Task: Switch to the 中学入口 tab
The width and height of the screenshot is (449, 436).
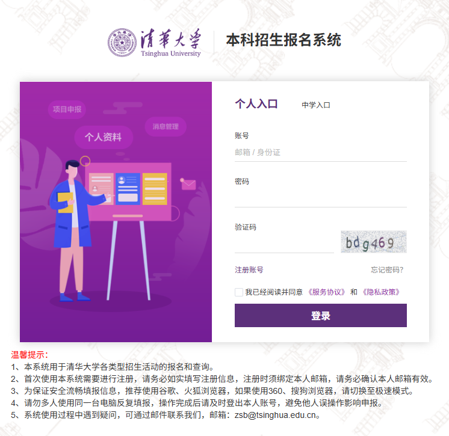Action: pos(316,105)
